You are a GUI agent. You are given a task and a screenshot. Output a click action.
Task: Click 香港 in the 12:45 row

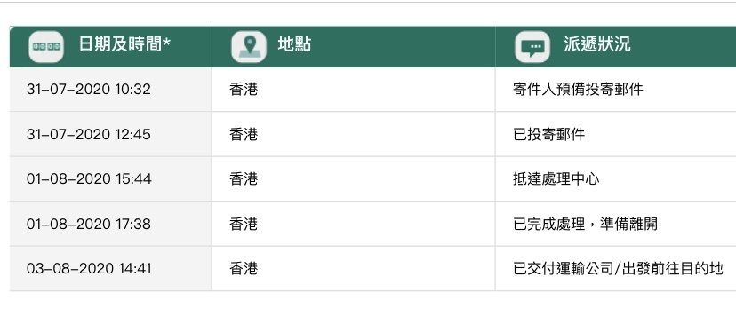point(244,135)
